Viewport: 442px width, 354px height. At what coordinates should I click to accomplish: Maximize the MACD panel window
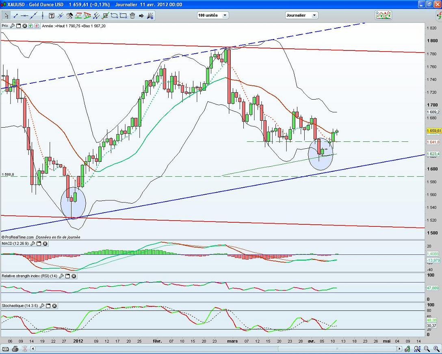click(39, 243)
